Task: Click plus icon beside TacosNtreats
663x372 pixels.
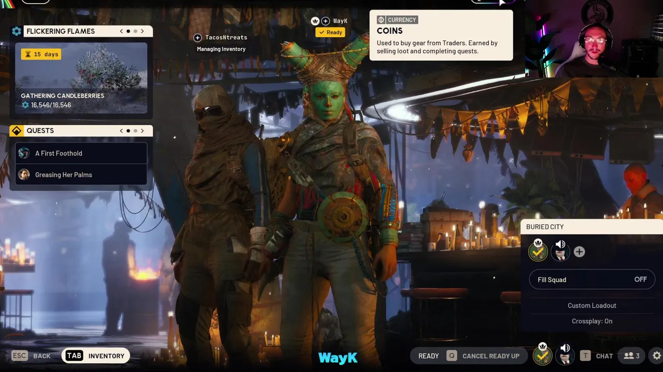Action: 197,38
